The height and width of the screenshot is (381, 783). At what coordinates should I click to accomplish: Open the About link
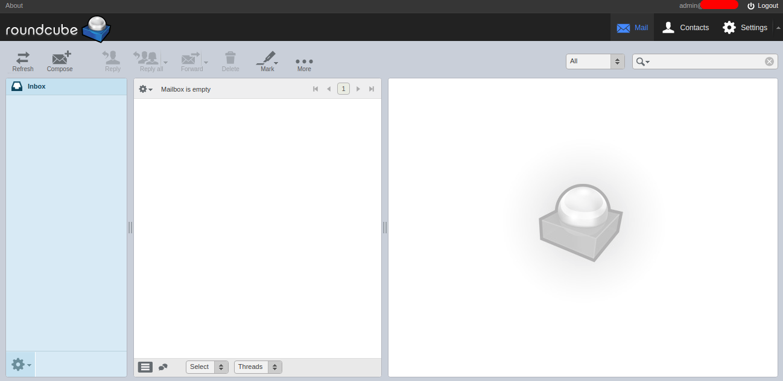tap(14, 5)
